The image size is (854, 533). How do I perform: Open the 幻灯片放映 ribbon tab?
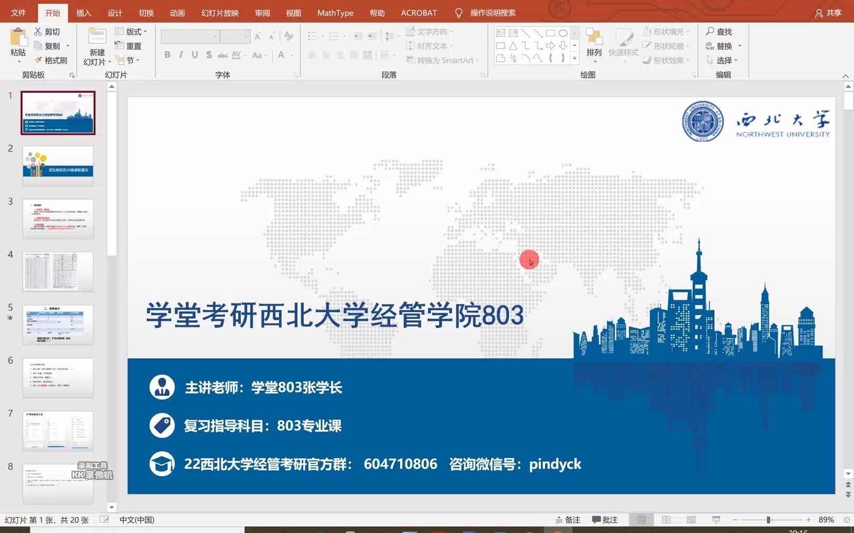pos(220,13)
